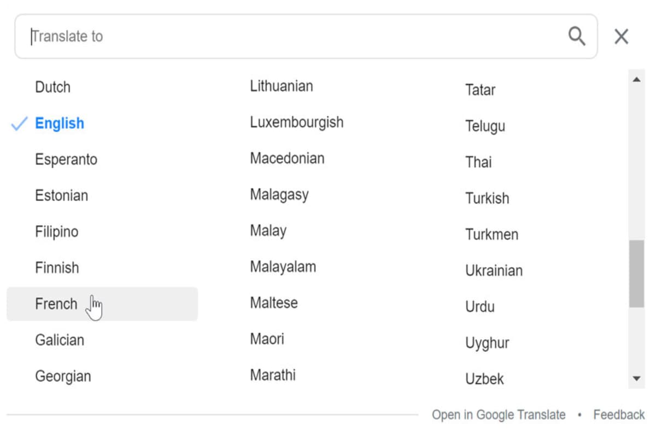656x437 pixels.
Task: Click the Translate to search field
Action: pos(295,37)
